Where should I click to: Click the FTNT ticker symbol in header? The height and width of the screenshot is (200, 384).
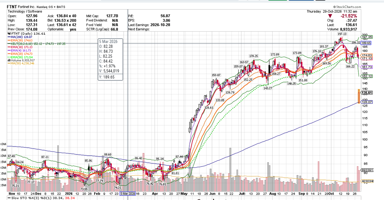(12, 7)
